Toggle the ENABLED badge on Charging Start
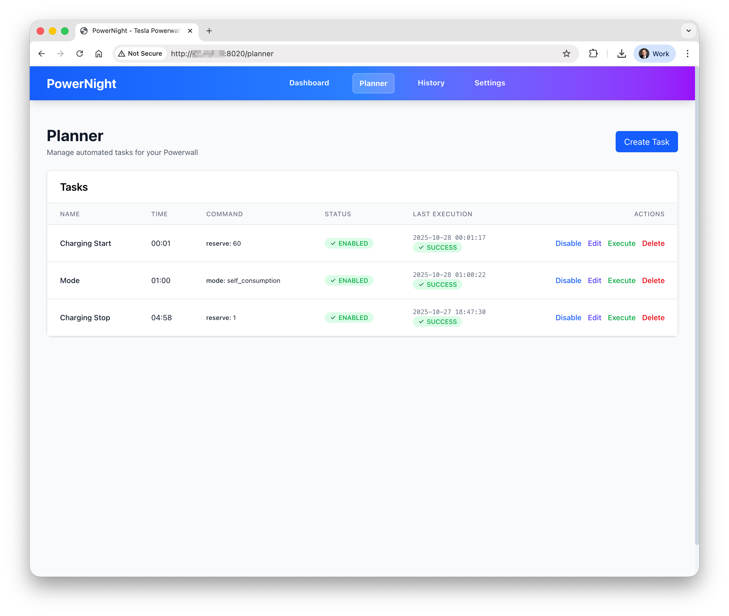This screenshot has width=729, height=616. tap(349, 243)
